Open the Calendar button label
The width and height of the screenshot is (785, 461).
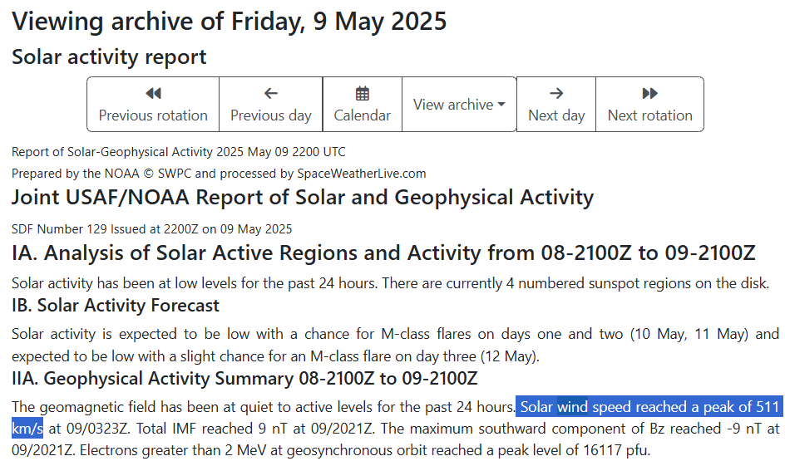tap(362, 115)
